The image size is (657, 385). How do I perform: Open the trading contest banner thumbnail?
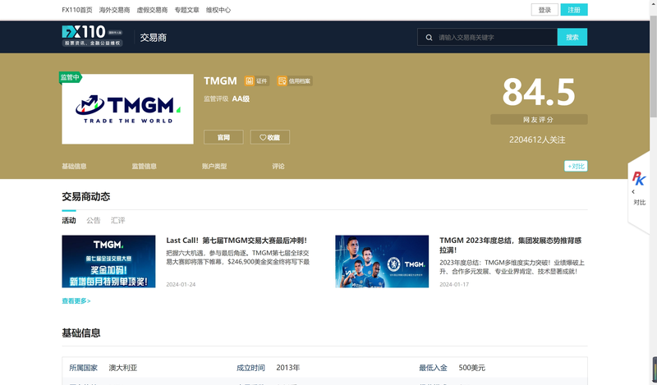(108, 261)
